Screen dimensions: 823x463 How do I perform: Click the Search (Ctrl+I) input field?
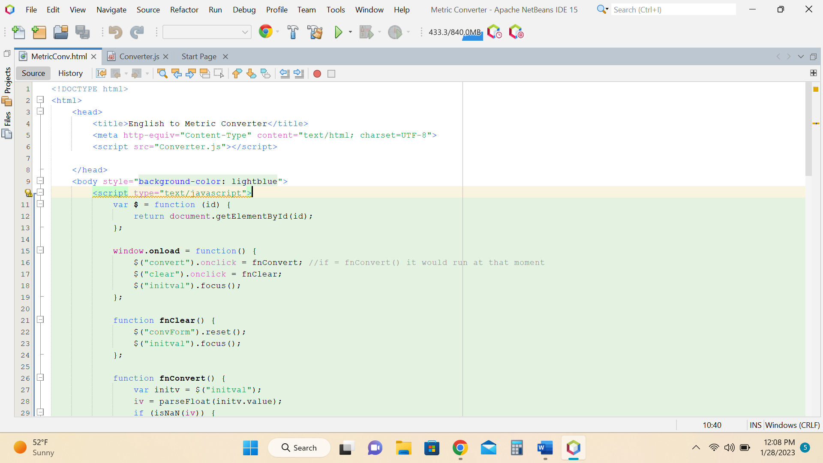[x=673, y=9]
